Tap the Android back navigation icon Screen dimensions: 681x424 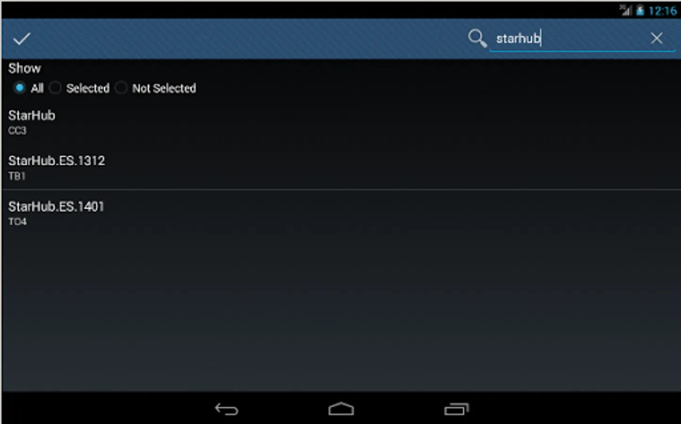click(227, 409)
